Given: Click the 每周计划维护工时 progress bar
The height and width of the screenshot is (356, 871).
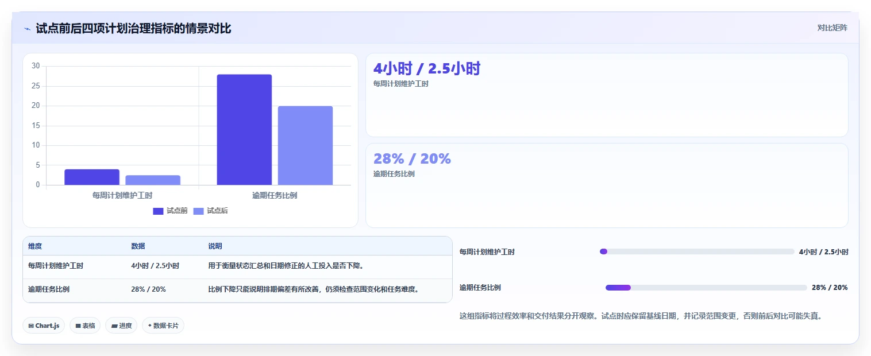Looking at the screenshot, I should (697, 251).
